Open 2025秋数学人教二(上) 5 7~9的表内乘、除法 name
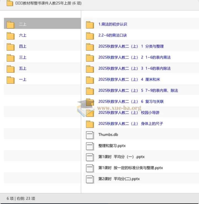Viewport: 199px width, 204px height. (138, 91)
